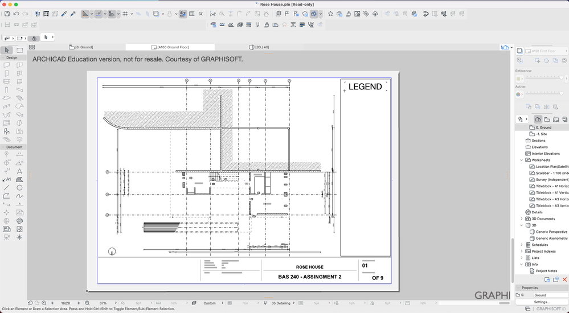The height and width of the screenshot is (313, 569).
Task: Toggle the grid display button
Action: (x=125, y=14)
